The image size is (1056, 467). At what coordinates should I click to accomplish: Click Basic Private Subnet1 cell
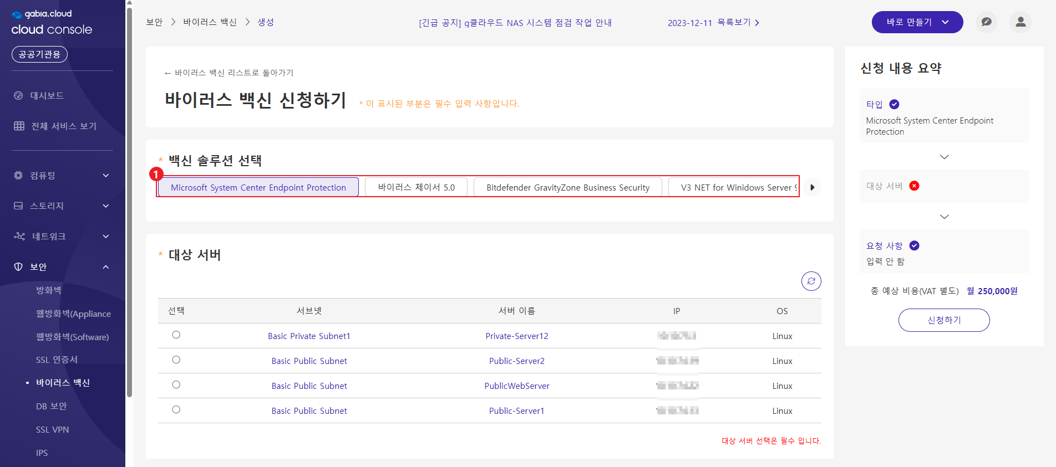pos(309,336)
